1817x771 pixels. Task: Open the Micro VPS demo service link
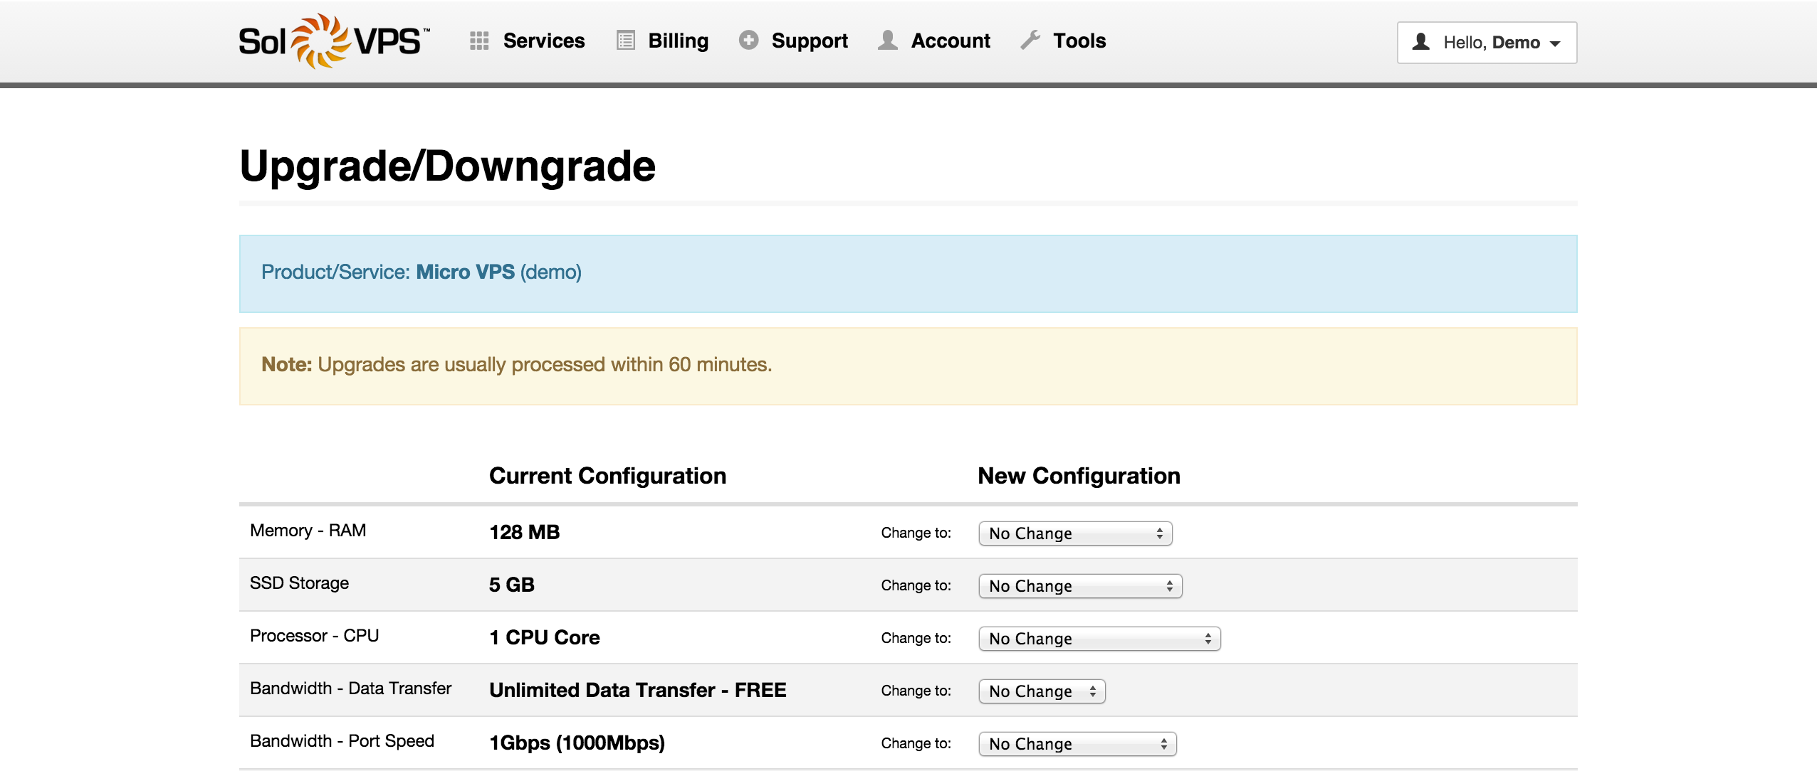point(466,272)
